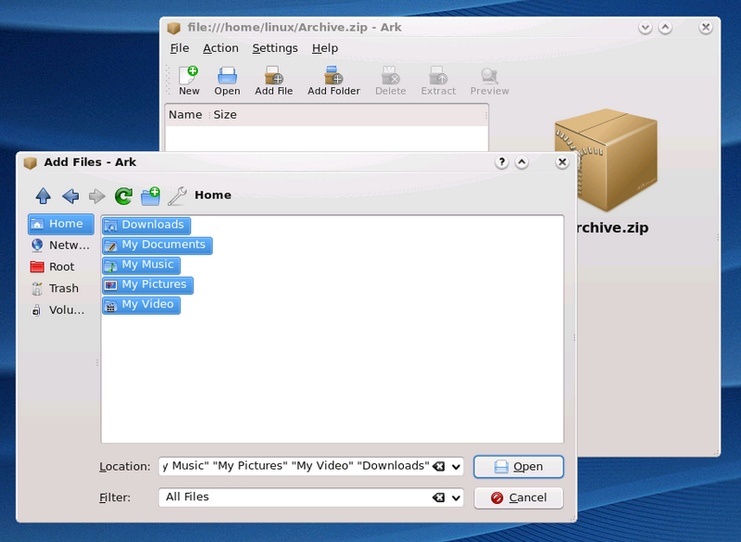Open the wrench configure options icon
The width and height of the screenshot is (741, 542).
click(177, 195)
